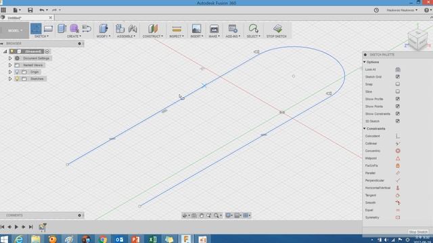Open the Modify menu

104,36
